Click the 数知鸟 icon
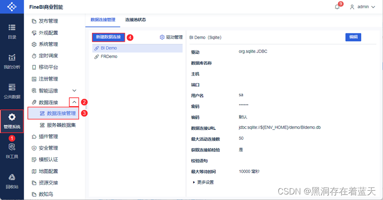 pyautogui.click(x=34, y=194)
